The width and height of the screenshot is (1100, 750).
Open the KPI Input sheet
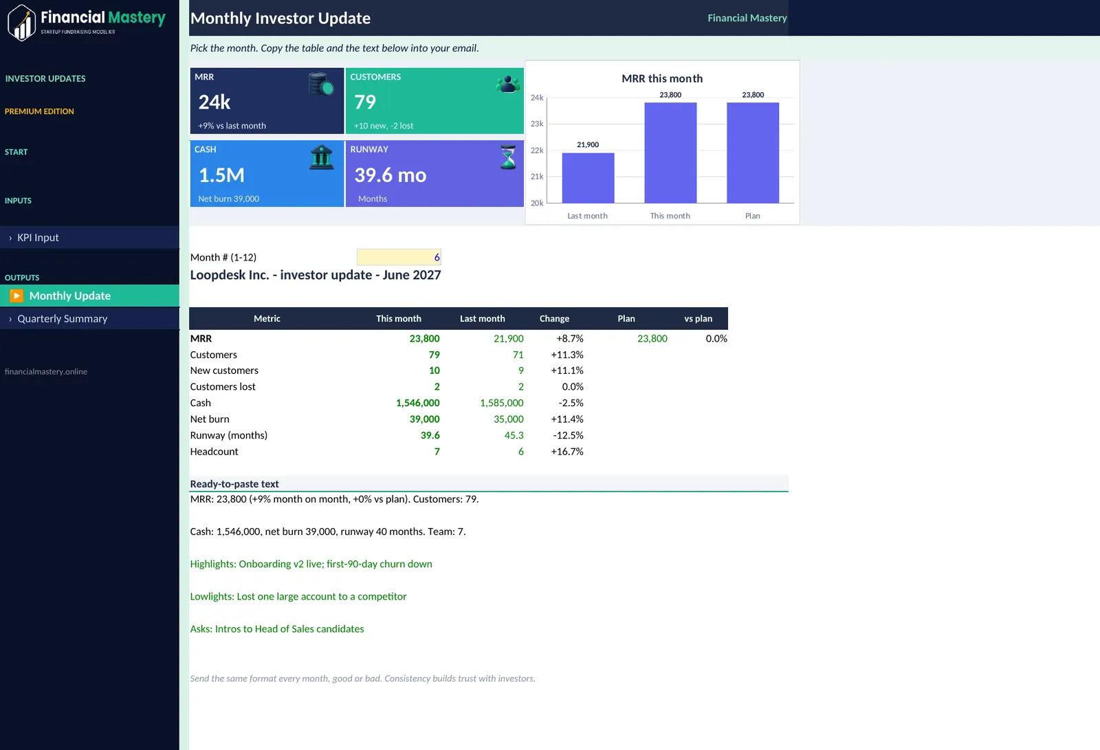tap(89, 237)
